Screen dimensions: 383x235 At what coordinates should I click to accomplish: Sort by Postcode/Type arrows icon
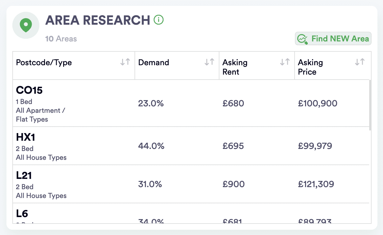[x=125, y=62]
